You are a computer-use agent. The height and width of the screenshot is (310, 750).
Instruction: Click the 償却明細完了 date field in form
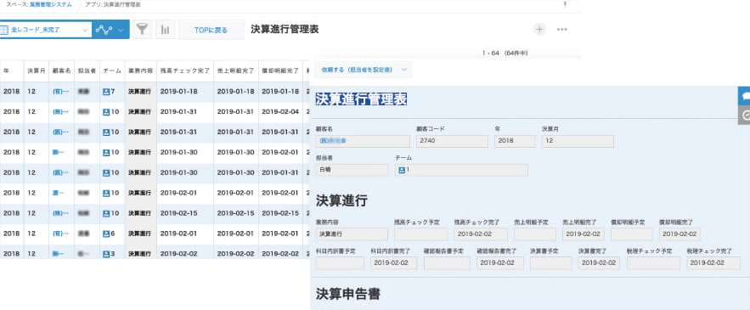tap(680, 234)
